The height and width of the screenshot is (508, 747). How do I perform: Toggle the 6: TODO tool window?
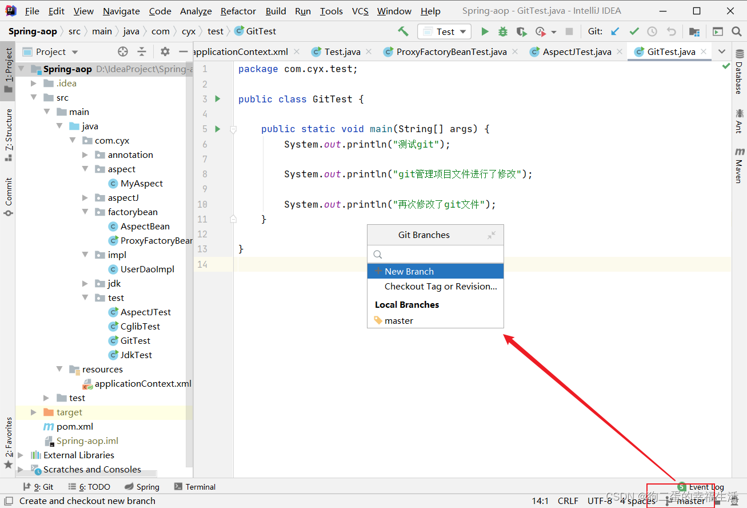tap(89, 487)
